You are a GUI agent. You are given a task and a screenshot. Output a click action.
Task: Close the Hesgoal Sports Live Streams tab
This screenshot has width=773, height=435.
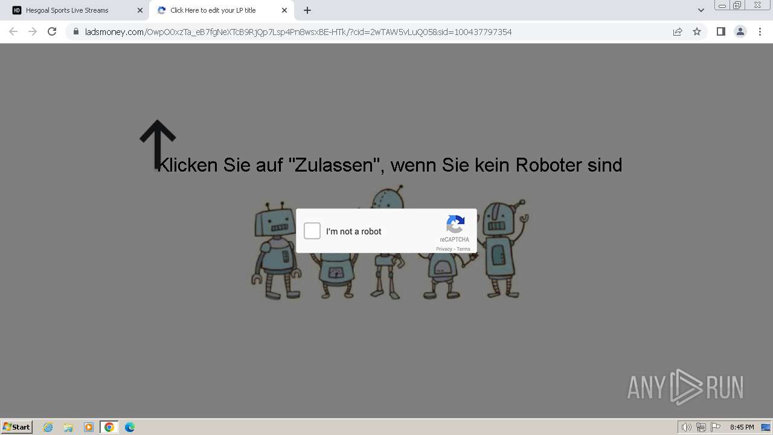(x=140, y=10)
